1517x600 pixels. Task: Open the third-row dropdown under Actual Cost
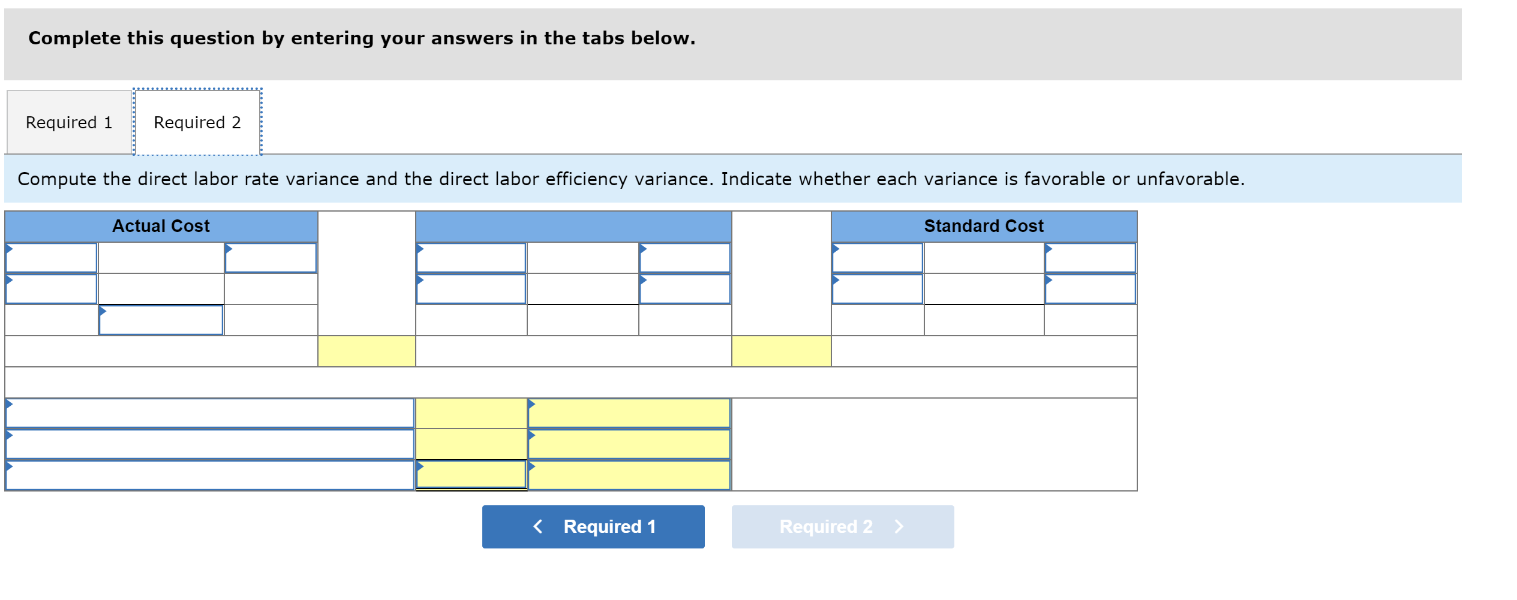pos(160,319)
